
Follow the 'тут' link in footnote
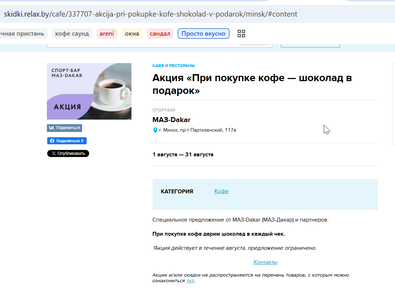[x=190, y=281]
